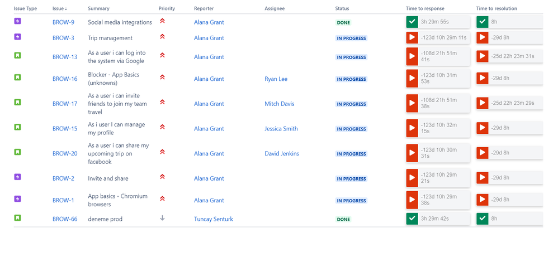Image resolution: width=558 pixels, height=262 pixels.
Task: Open the BROW-2 issue link
Action: coord(63,178)
